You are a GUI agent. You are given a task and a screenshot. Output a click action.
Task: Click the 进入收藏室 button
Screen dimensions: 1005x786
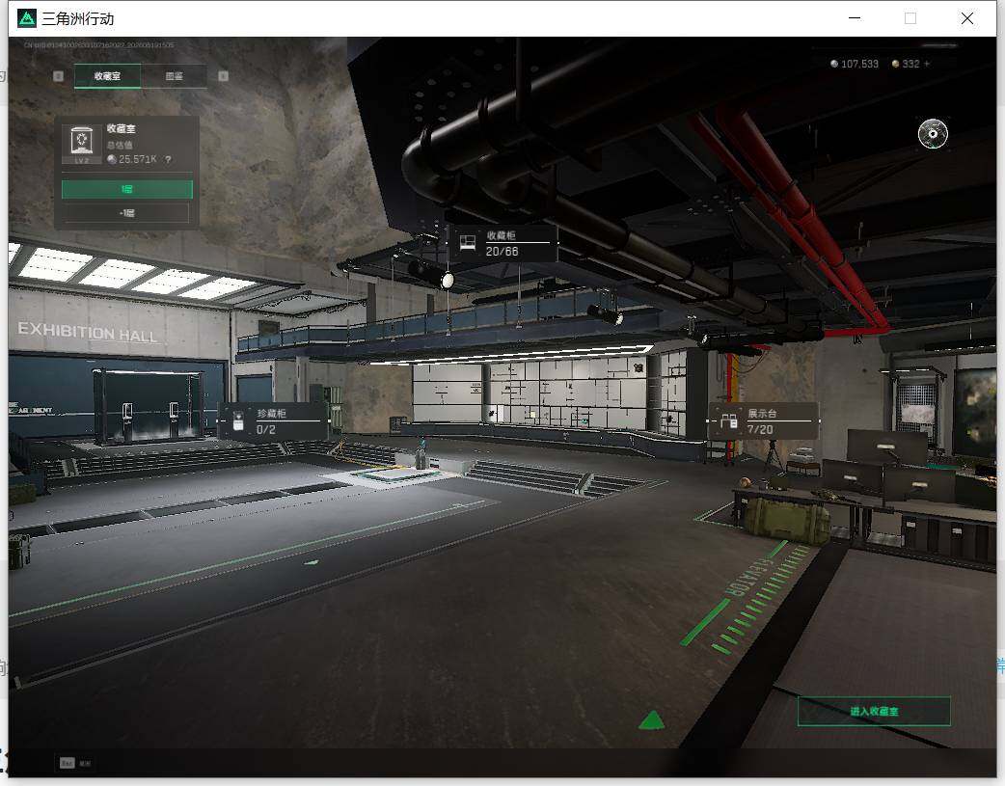click(874, 712)
